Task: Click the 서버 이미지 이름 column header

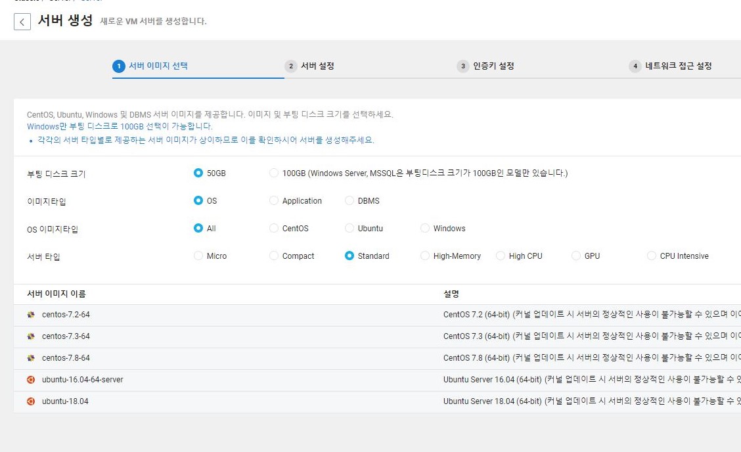Action: click(56, 294)
